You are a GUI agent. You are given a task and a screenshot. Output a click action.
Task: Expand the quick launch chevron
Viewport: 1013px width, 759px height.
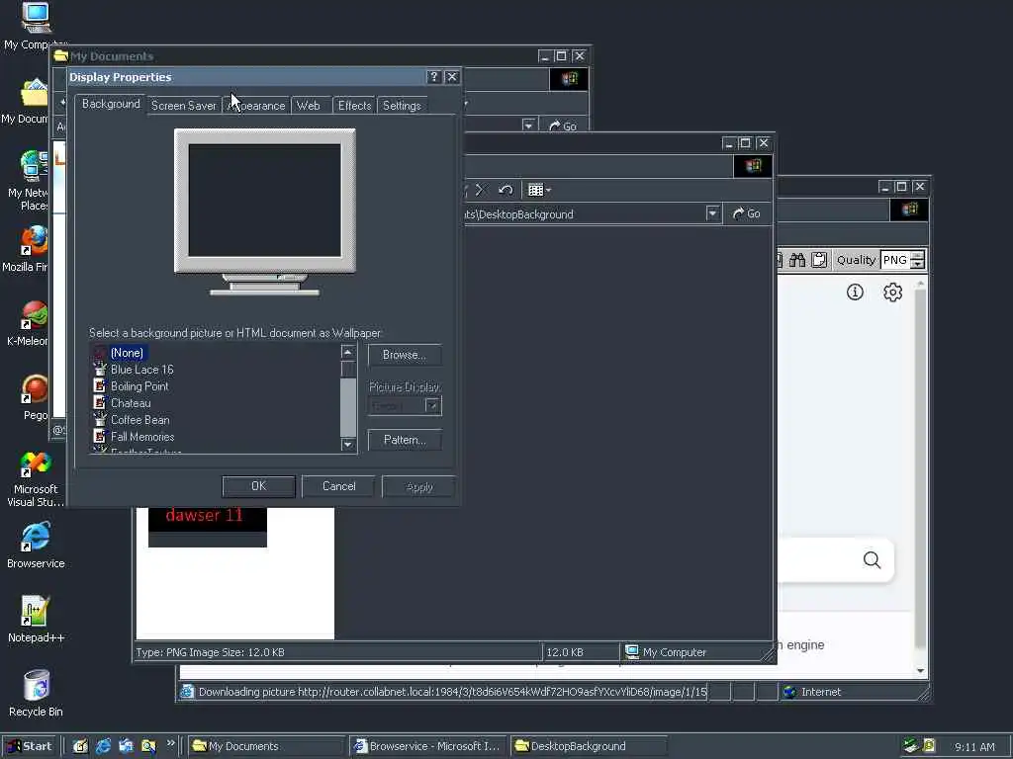click(170, 743)
